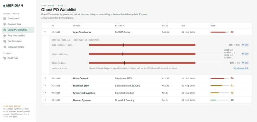The image size is (257, 122).
Task: Open src link for dispute_freq
Action: (x=245, y=63)
